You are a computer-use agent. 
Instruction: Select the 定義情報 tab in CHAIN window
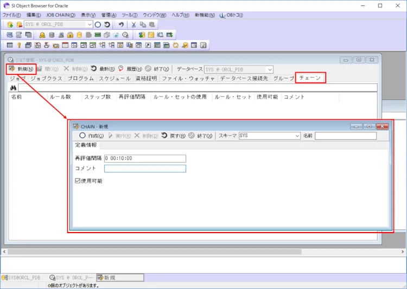86,145
